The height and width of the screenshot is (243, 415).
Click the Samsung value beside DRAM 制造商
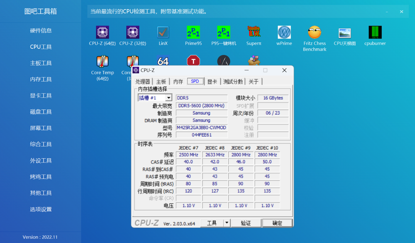[201, 120]
